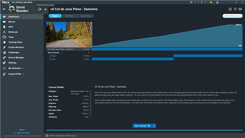The width and height of the screenshot is (245, 138).
Task: Open Training Plans from the sidebar
Action: 22,42
